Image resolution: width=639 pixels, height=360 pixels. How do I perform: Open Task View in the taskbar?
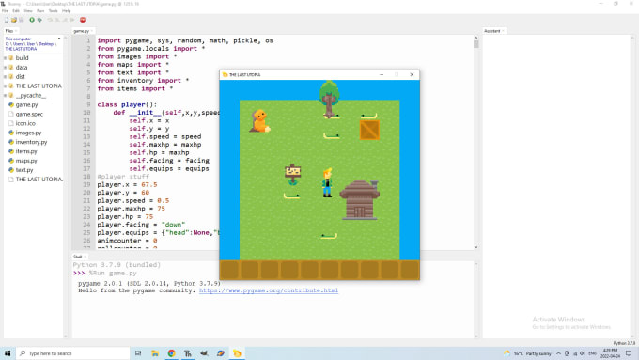(138, 353)
